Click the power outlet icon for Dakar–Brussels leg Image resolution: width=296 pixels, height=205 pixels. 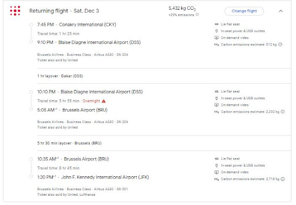pos(216,98)
